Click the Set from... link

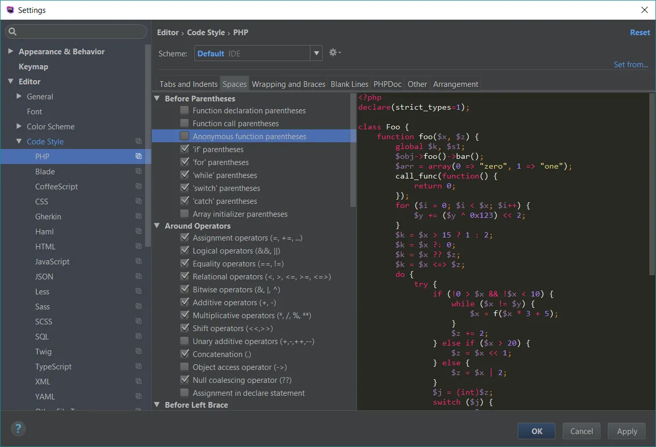coord(631,64)
